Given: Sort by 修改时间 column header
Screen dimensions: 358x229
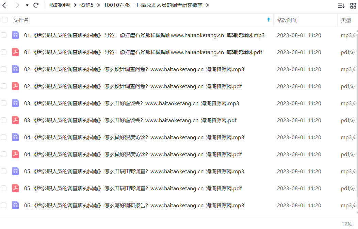Looking at the screenshot, I should pyautogui.click(x=287, y=20).
